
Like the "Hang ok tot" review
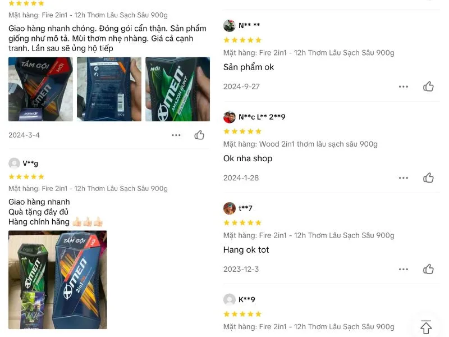click(429, 269)
